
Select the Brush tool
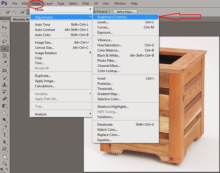[5, 78]
